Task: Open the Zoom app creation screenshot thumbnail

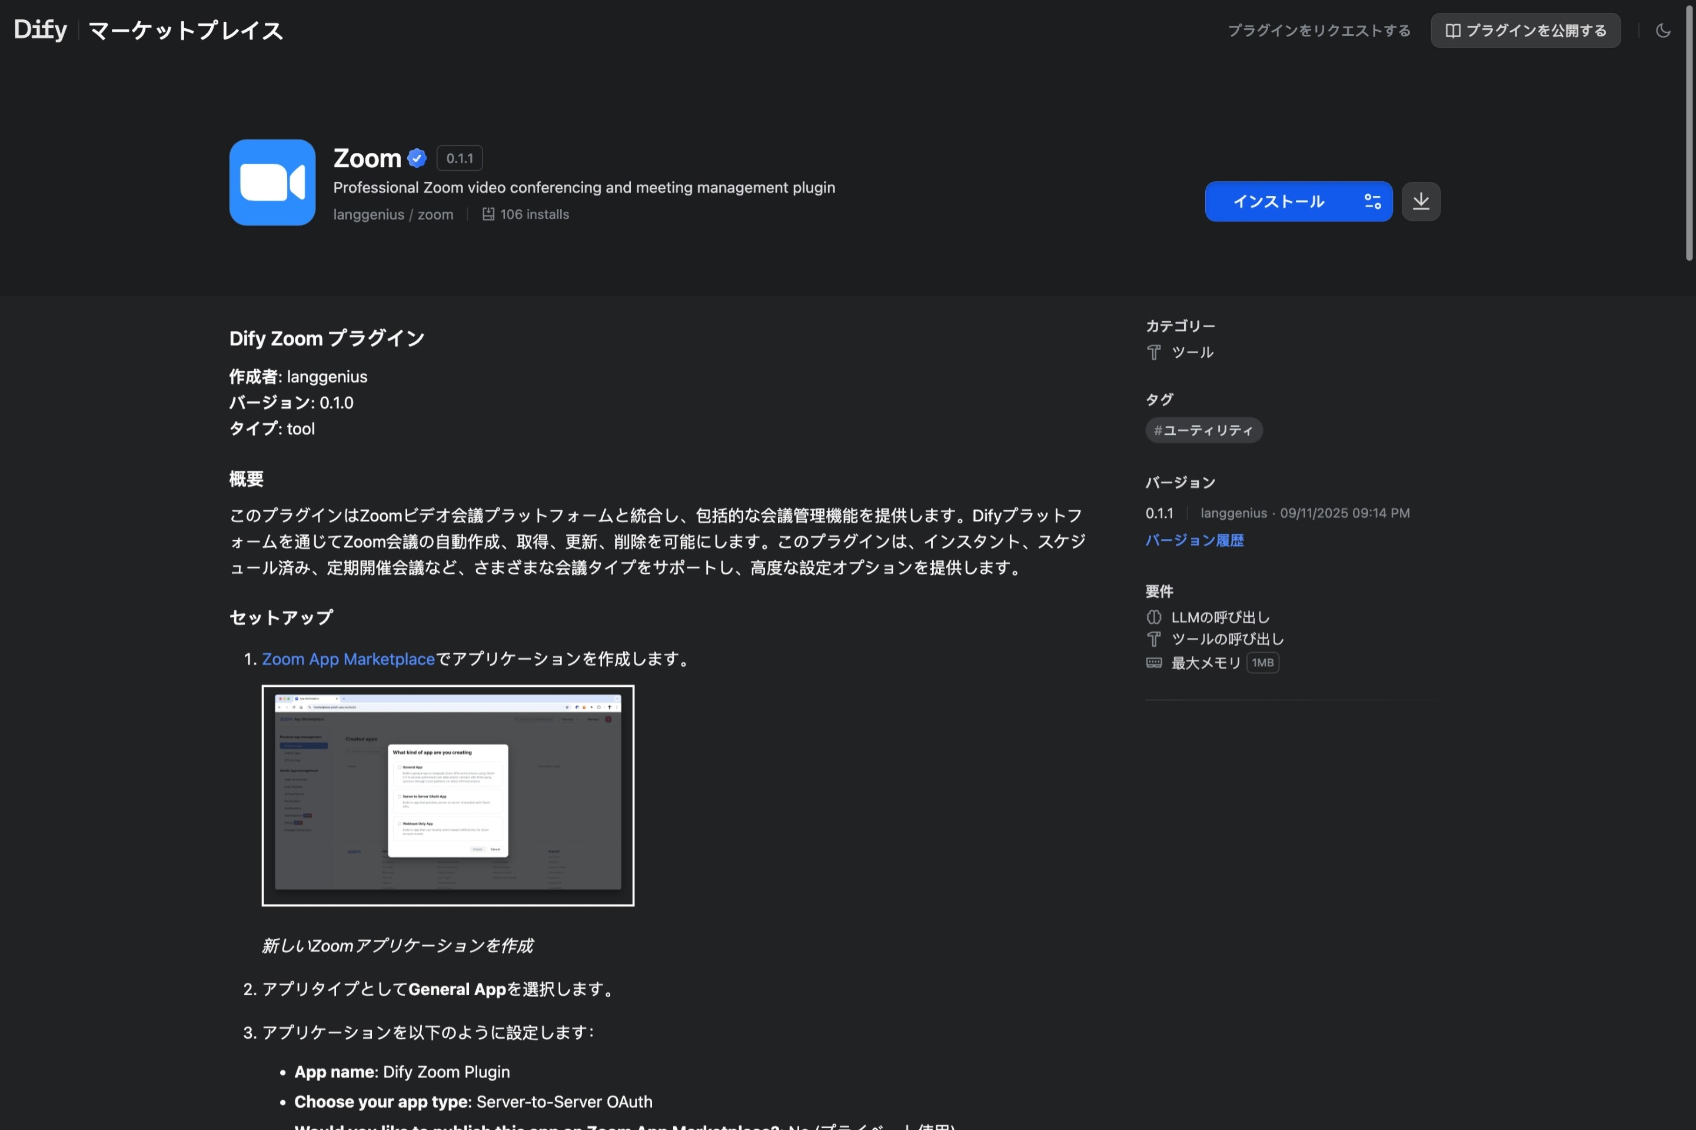Action: point(447,795)
